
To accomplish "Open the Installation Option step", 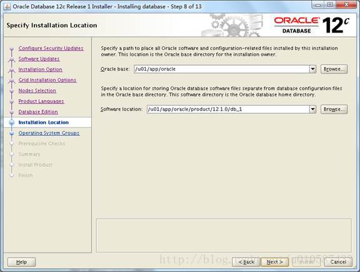I will [x=40, y=69].
